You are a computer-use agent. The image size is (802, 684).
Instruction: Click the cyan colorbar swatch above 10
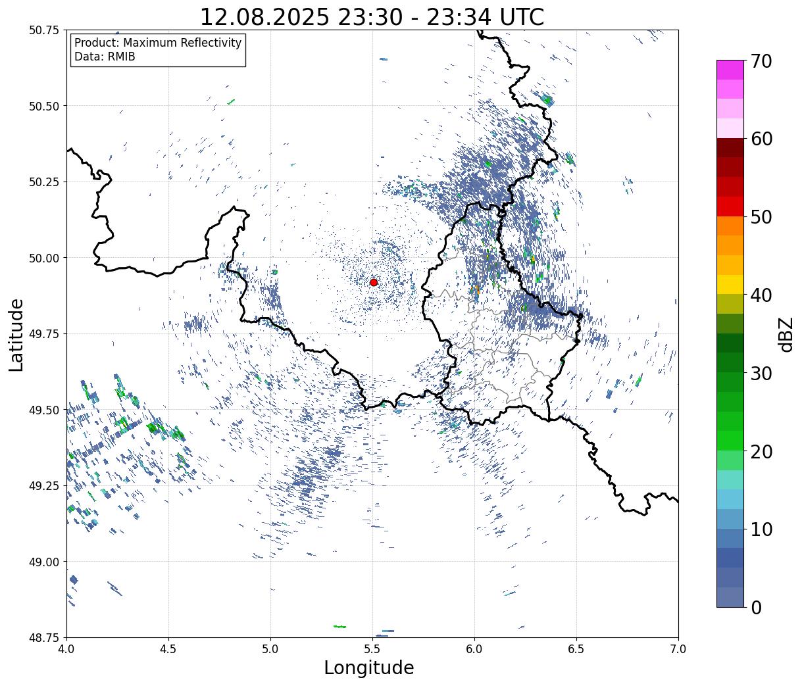pyautogui.click(x=730, y=500)
